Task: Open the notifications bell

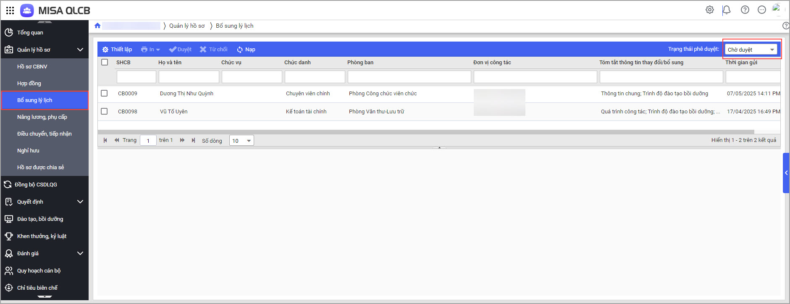Action: tap(726, 10)
